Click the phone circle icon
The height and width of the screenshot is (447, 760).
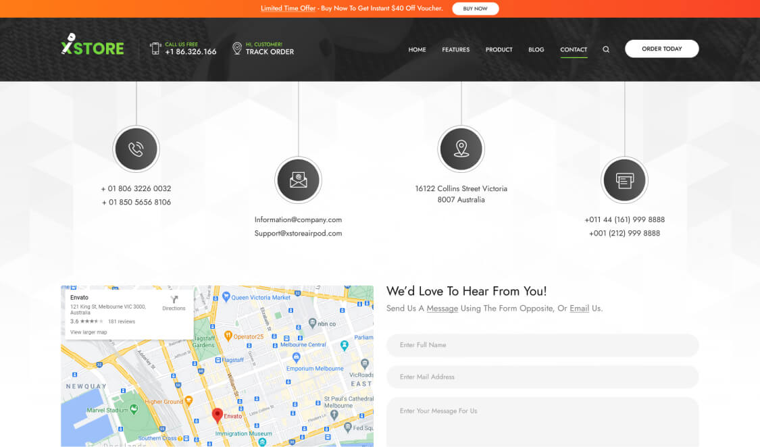(136, 149)
